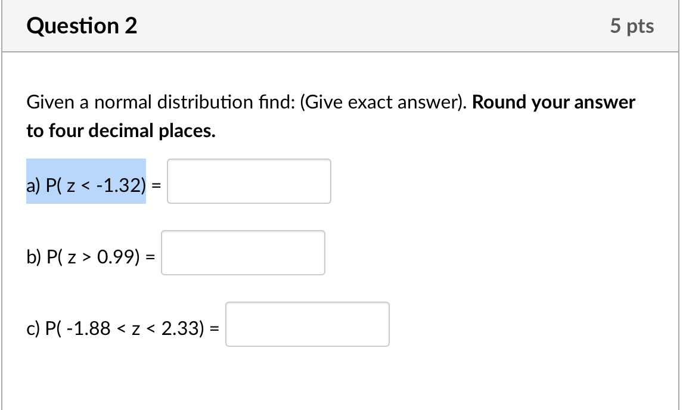
Task: Click the value 0.99 in part b
Action: coord(115,256)
